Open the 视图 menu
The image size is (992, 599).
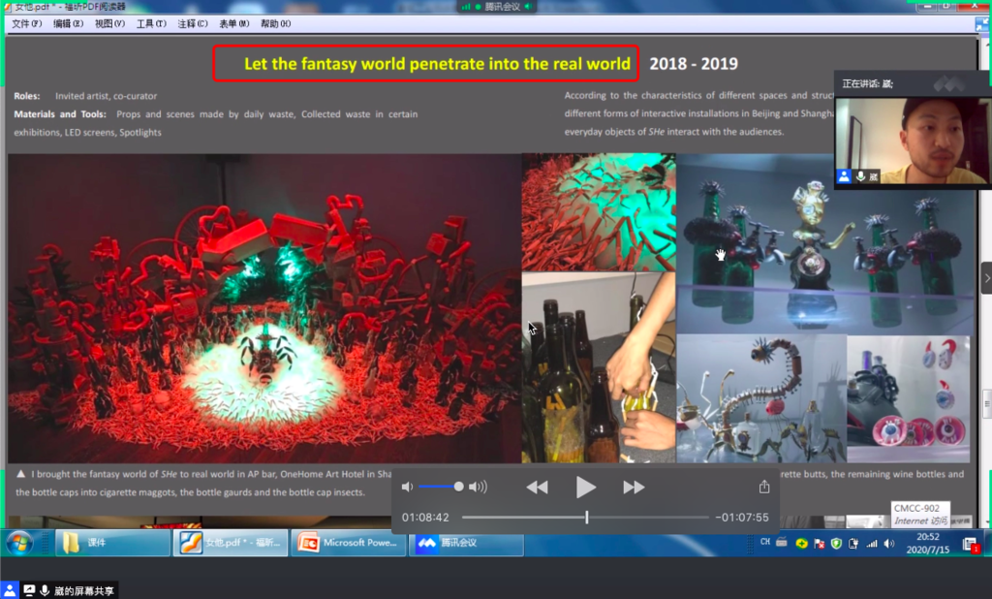[x=109, y=24]
